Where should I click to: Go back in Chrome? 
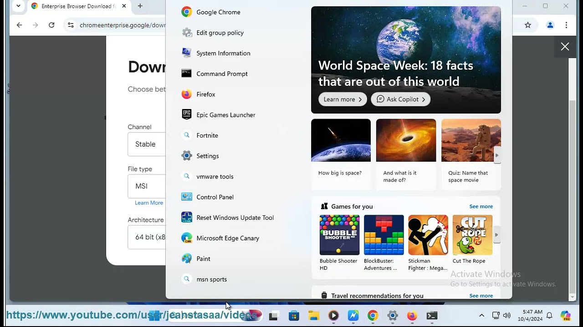point(19,25)
